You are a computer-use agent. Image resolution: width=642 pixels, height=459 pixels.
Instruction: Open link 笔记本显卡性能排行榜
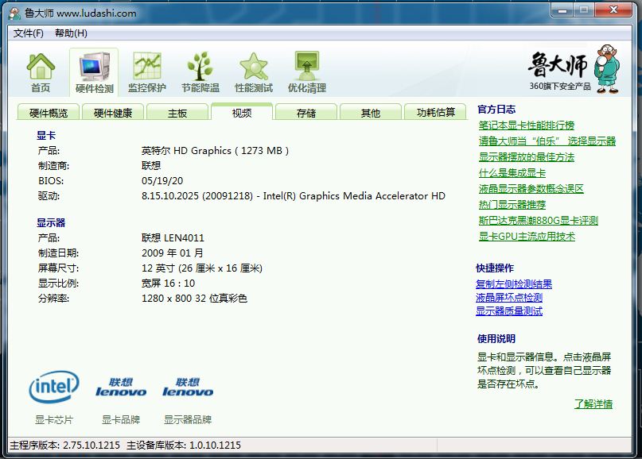[x=527, y=125]
